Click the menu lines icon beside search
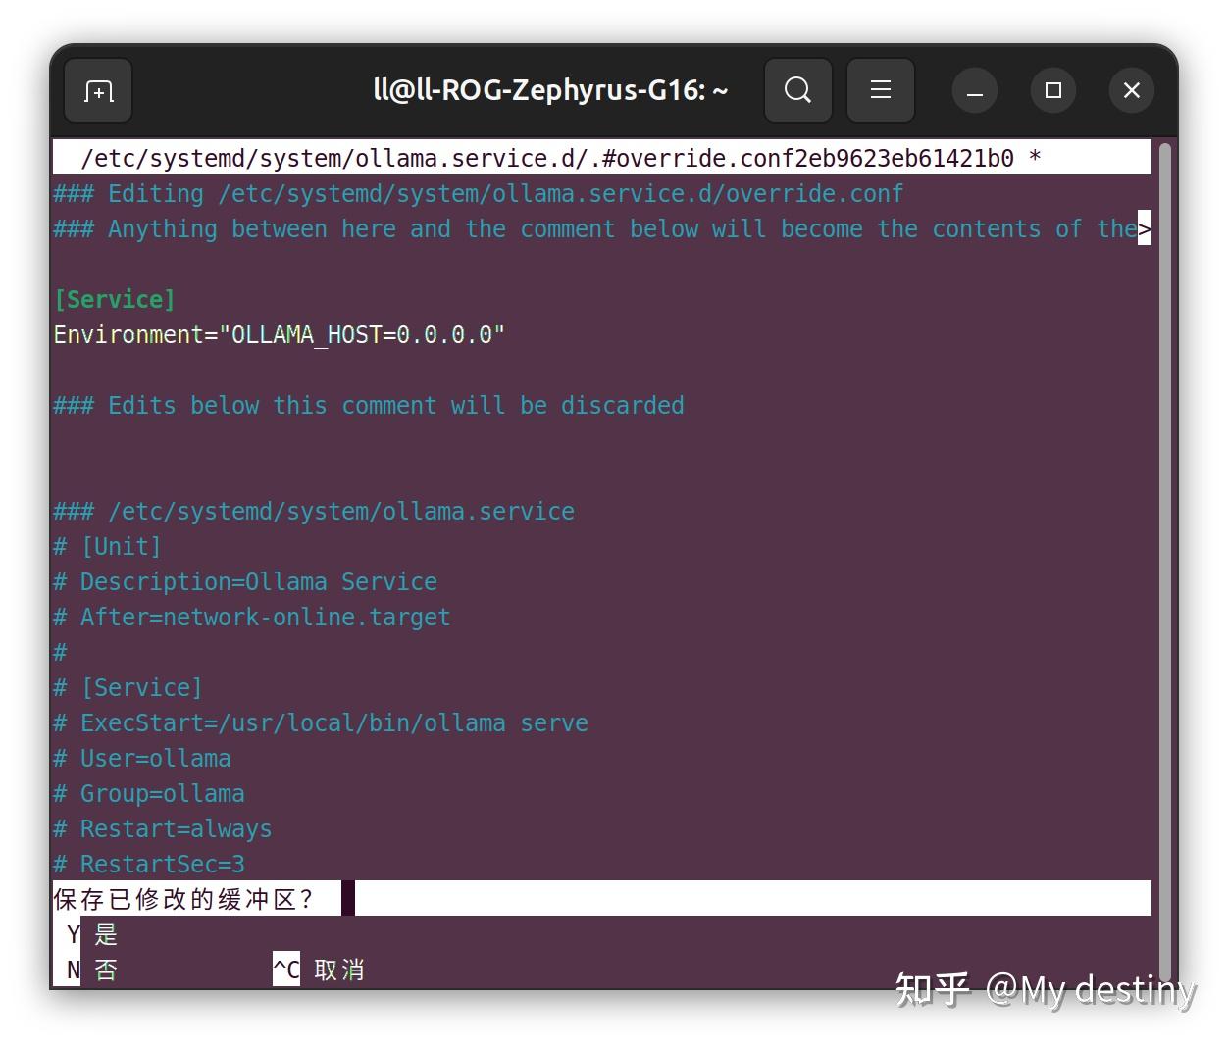Image resolution: width=1228 pixels, height=1045 pixels. 880,90
